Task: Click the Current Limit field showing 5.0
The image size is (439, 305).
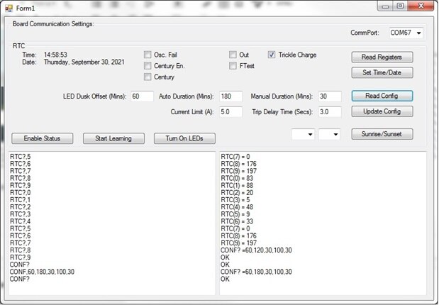Action: tap(230, 112)
